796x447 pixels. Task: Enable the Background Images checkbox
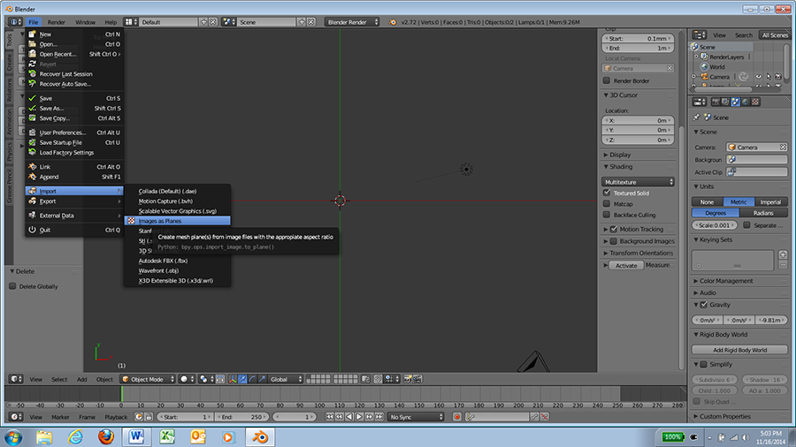[614, 241]
